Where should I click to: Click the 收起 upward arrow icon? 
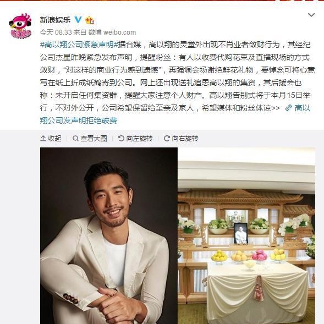click(x=43, y=138)
